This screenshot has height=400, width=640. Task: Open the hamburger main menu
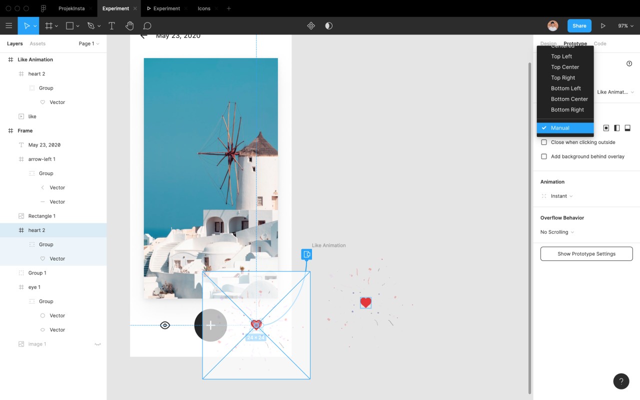click(x=8, y=25)
